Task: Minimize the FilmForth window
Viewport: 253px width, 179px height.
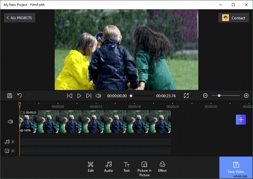Action: point(220,5)
